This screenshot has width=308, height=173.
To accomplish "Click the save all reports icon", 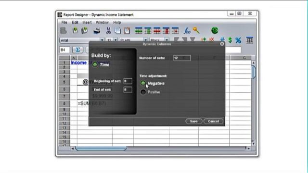I will (x=85, y=30).
